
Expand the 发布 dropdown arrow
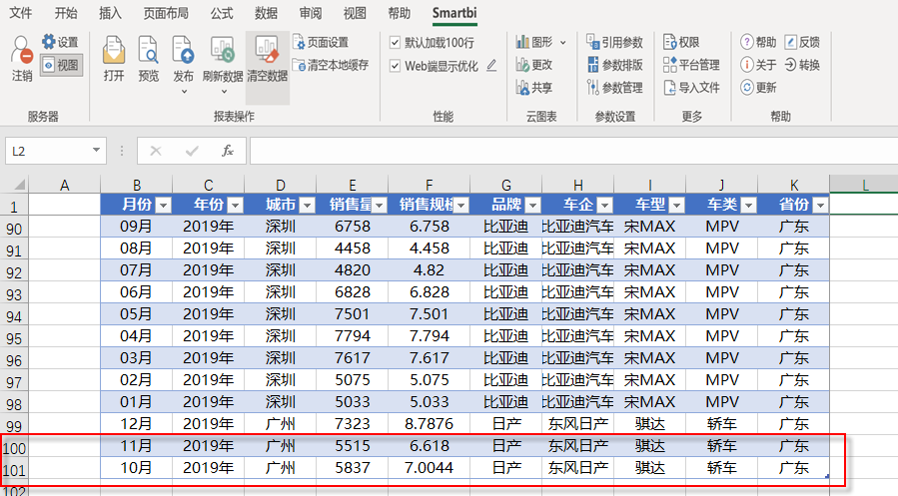click(x=184, y=92)
